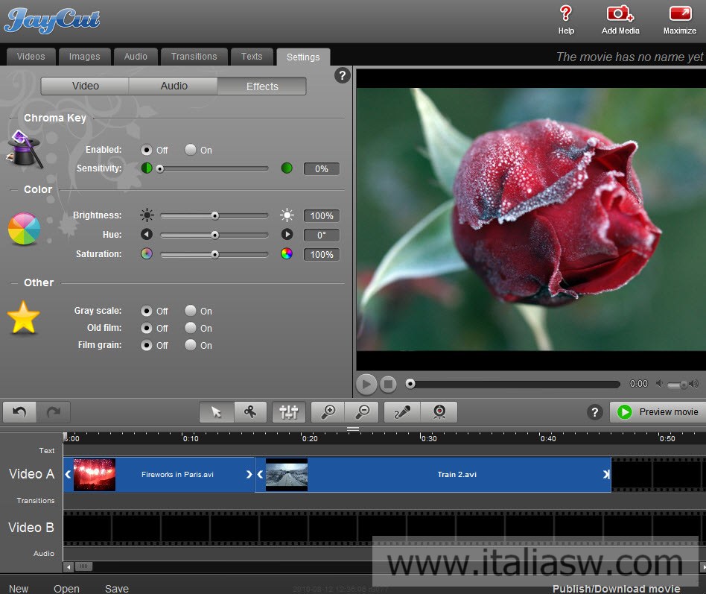Expand right edge arrow of Fireworks clip
Screen dimensions: 706x594
coord(249,474)
